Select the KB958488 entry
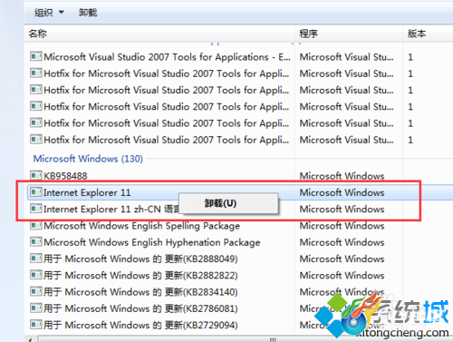 [x=65, y=176]
